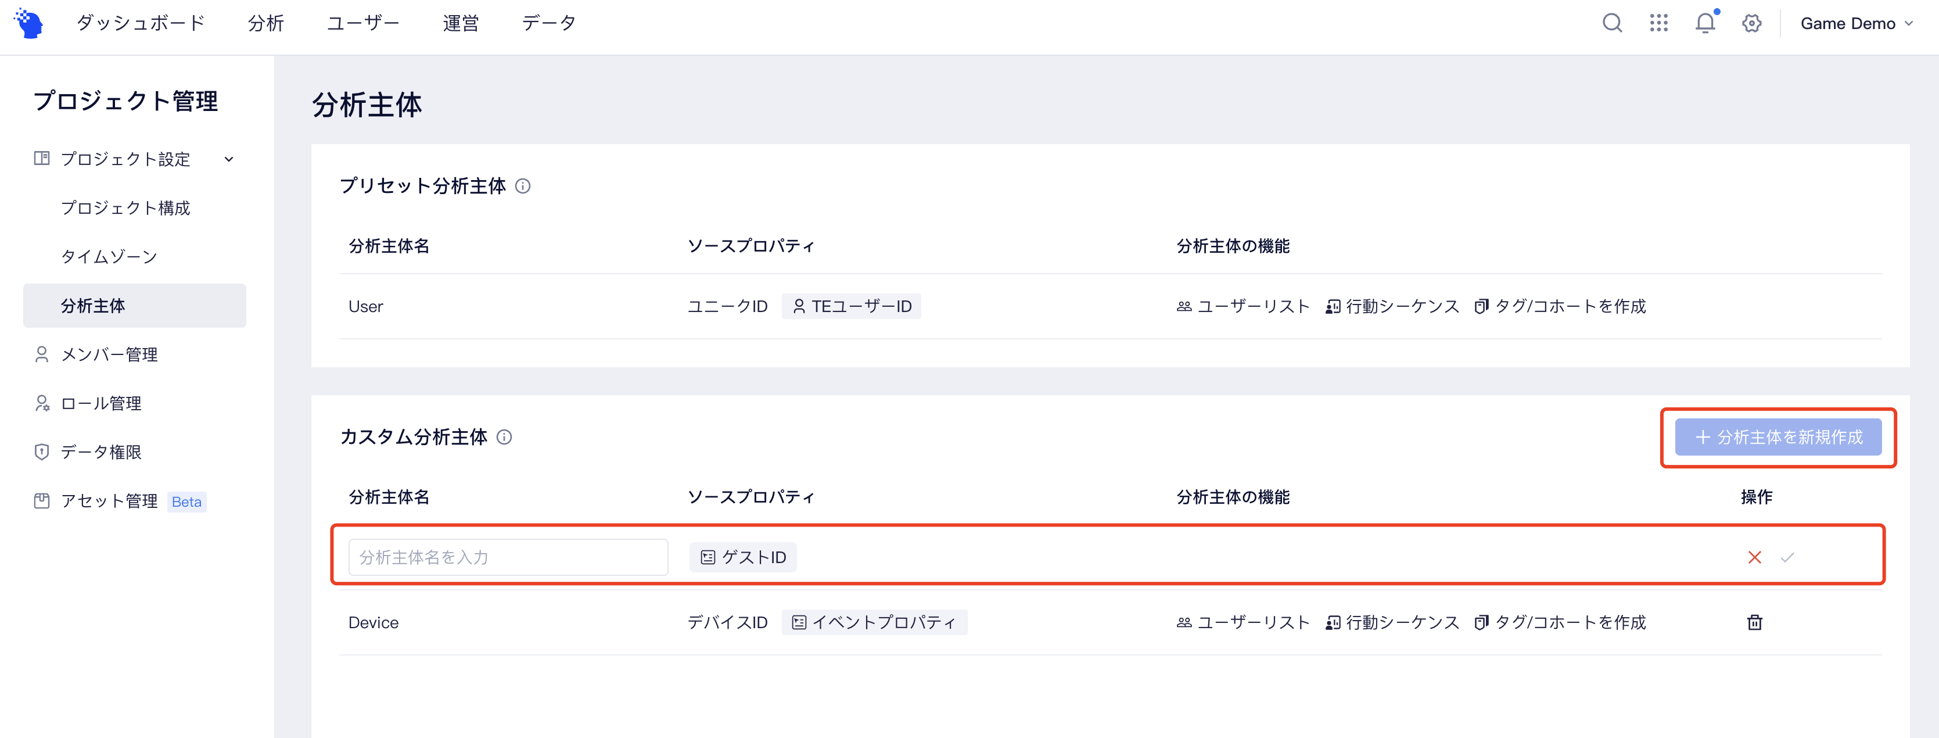This screenshot has width=1939, height=738.
Task: Open the 分析 top menu
Action: (265, 23)
